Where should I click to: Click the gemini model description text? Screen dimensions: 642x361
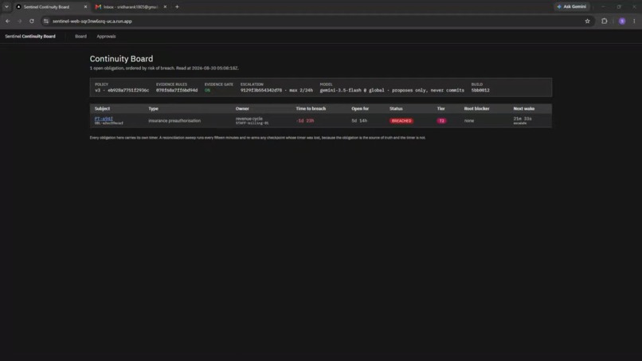coord(392,90)
